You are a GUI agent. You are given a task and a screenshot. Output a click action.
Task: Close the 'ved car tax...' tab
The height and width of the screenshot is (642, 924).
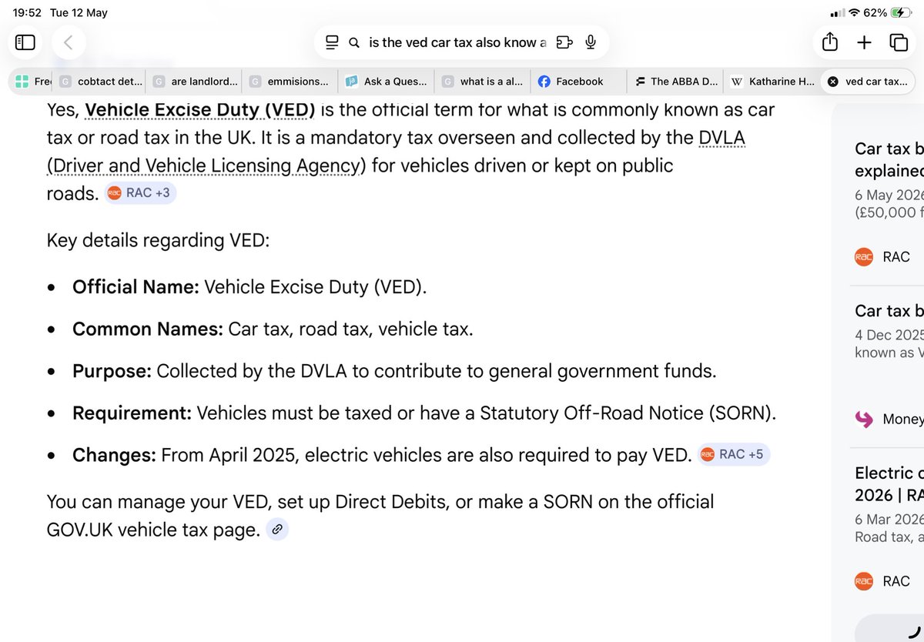coord(832,81)
